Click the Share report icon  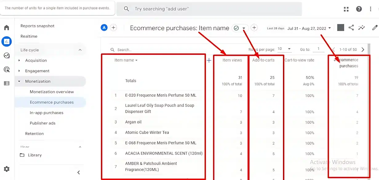[x=351, y=28]
